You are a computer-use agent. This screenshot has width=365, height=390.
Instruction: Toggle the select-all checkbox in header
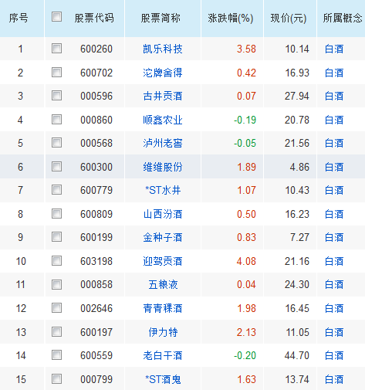pyautogui.click(x=56, y=17)
